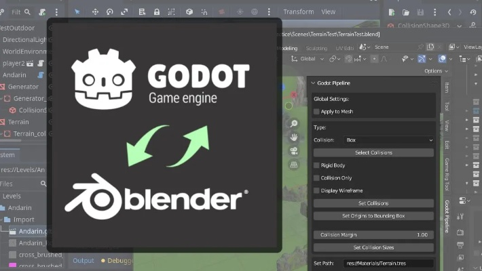Click the inspector open-folder load icon
Screen dimensions: 482x271
coord(406,12)
